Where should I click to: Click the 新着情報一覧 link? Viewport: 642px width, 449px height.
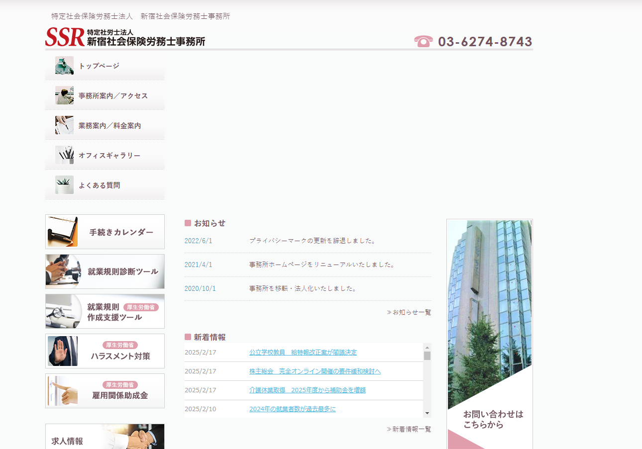coord(409,429)
